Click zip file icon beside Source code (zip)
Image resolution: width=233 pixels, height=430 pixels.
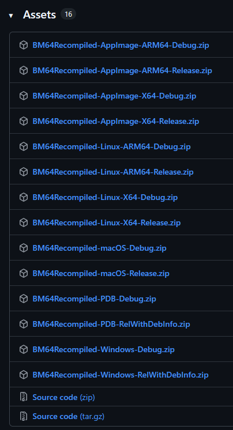[24, 397]
